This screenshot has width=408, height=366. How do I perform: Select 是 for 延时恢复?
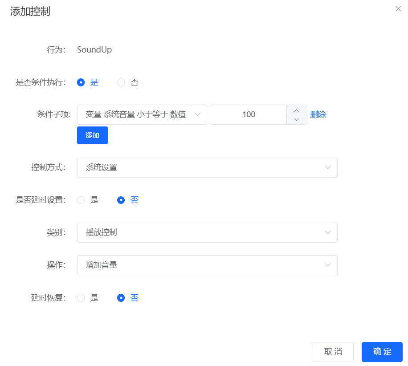click(x=81, y=298)
